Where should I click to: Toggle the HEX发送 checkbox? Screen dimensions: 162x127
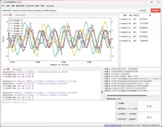(128, 114)
